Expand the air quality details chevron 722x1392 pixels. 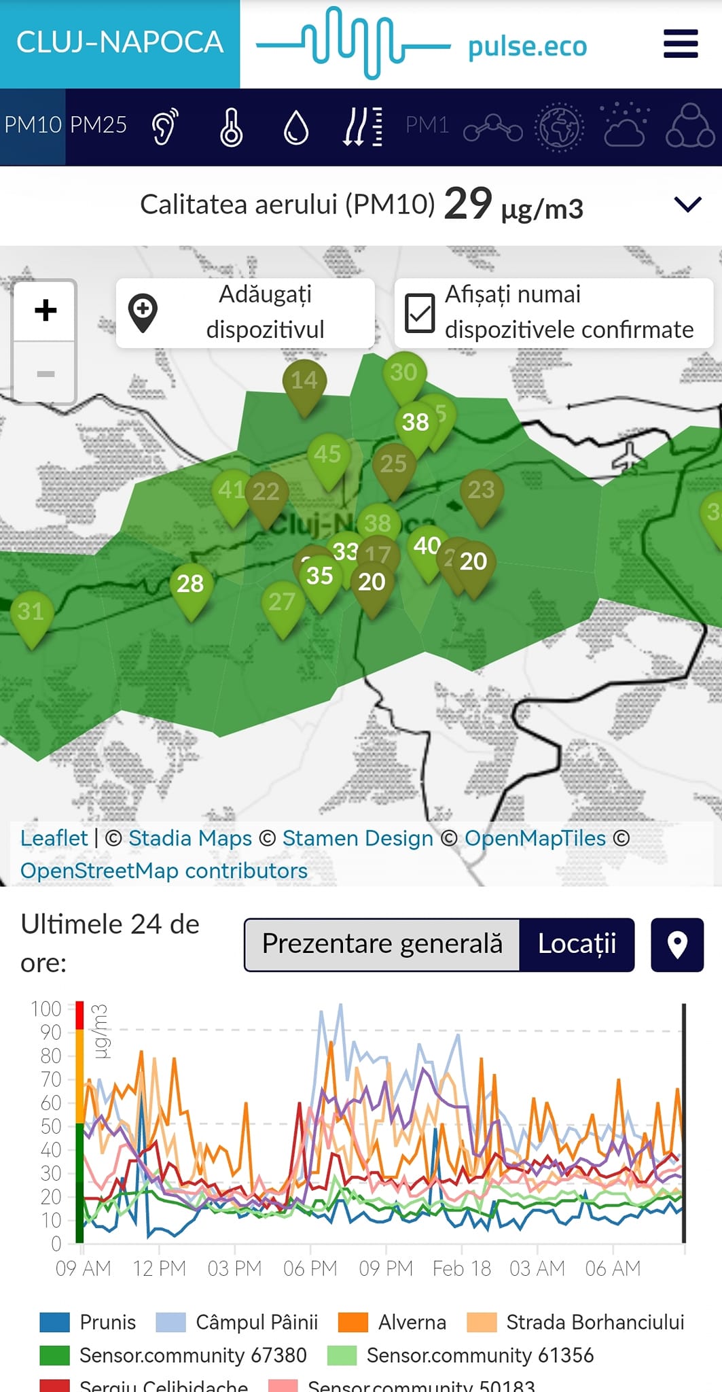coord(687,205)
